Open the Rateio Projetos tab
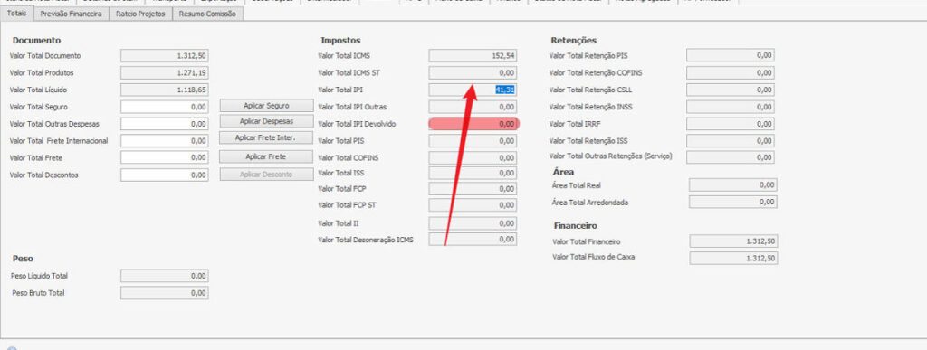Image resolution: width=927 pixels, height=350 pixels. point(140,14)
